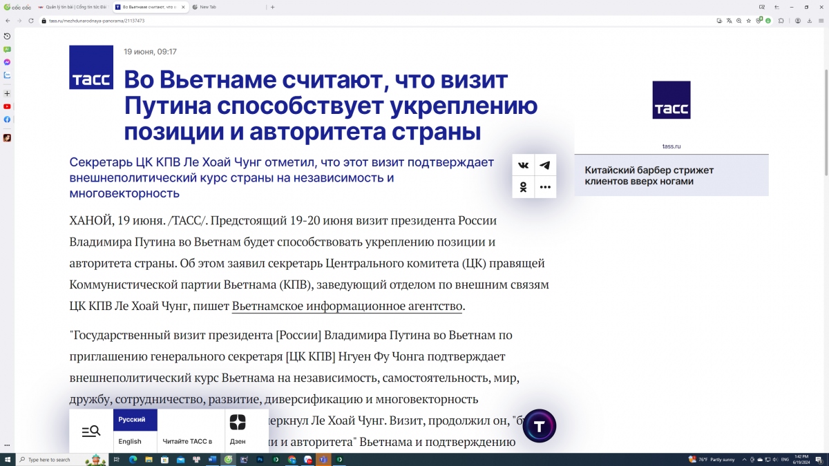Open YouTube from the browser sidebar
Screen dimensions: 829x466
click(7, 106)
